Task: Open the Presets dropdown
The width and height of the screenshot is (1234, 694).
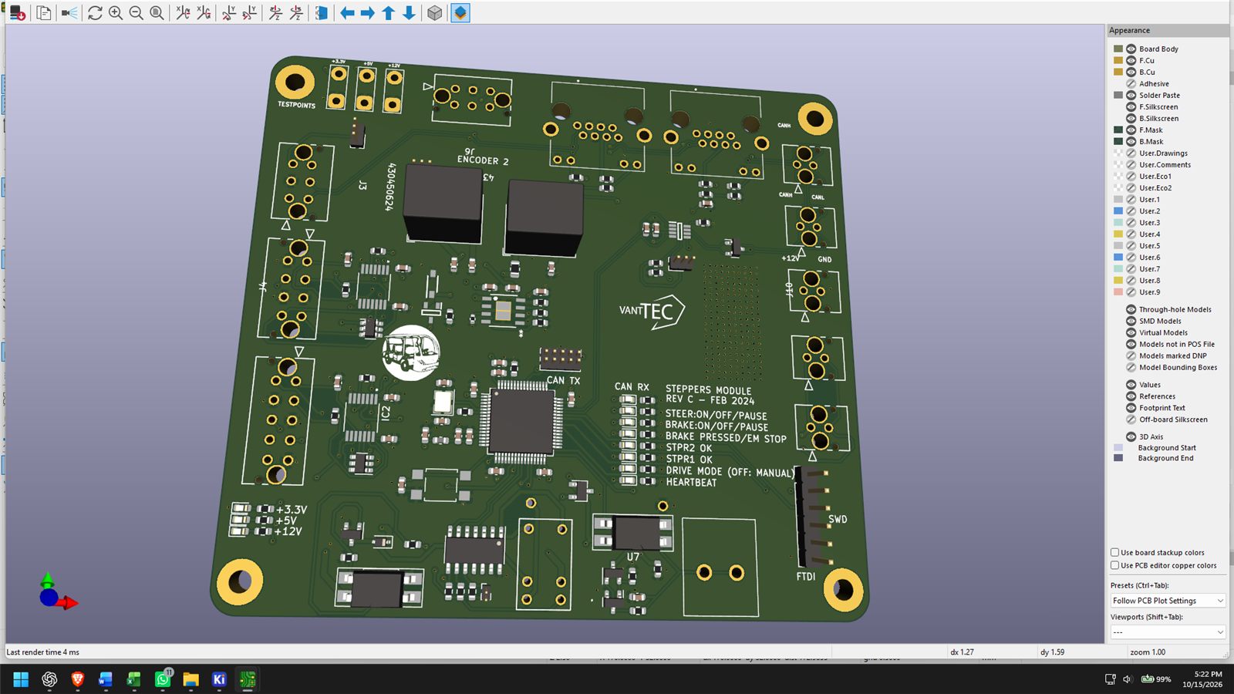Action: pyautogui.click(x=1168, y=601)
